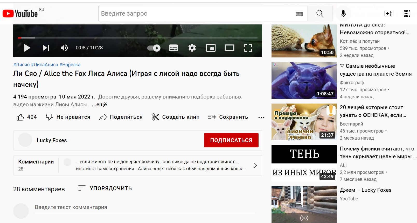Open the YouTube home logo
417x223 pixels.
(x=20, y=14)
